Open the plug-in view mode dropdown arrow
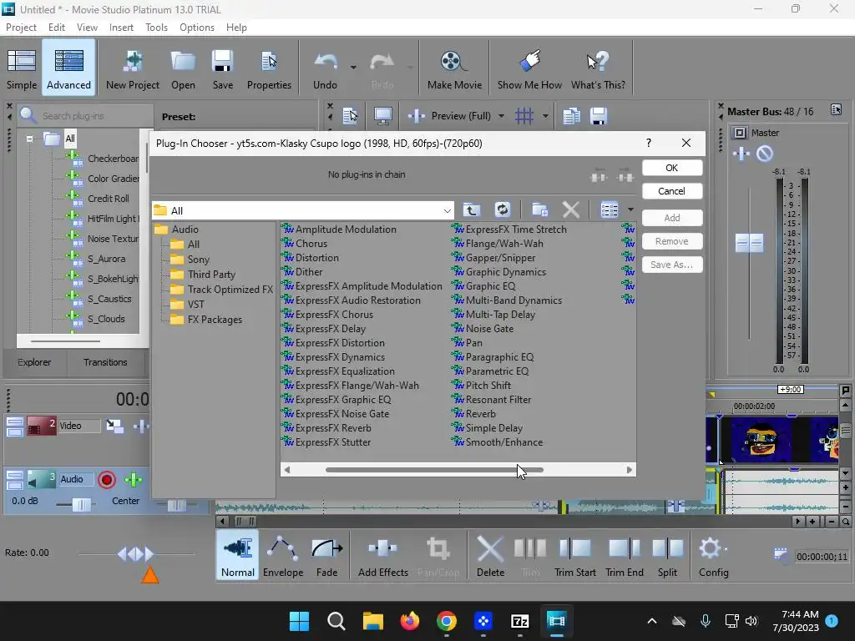The image size is (855, 641). tap(630, 209)
